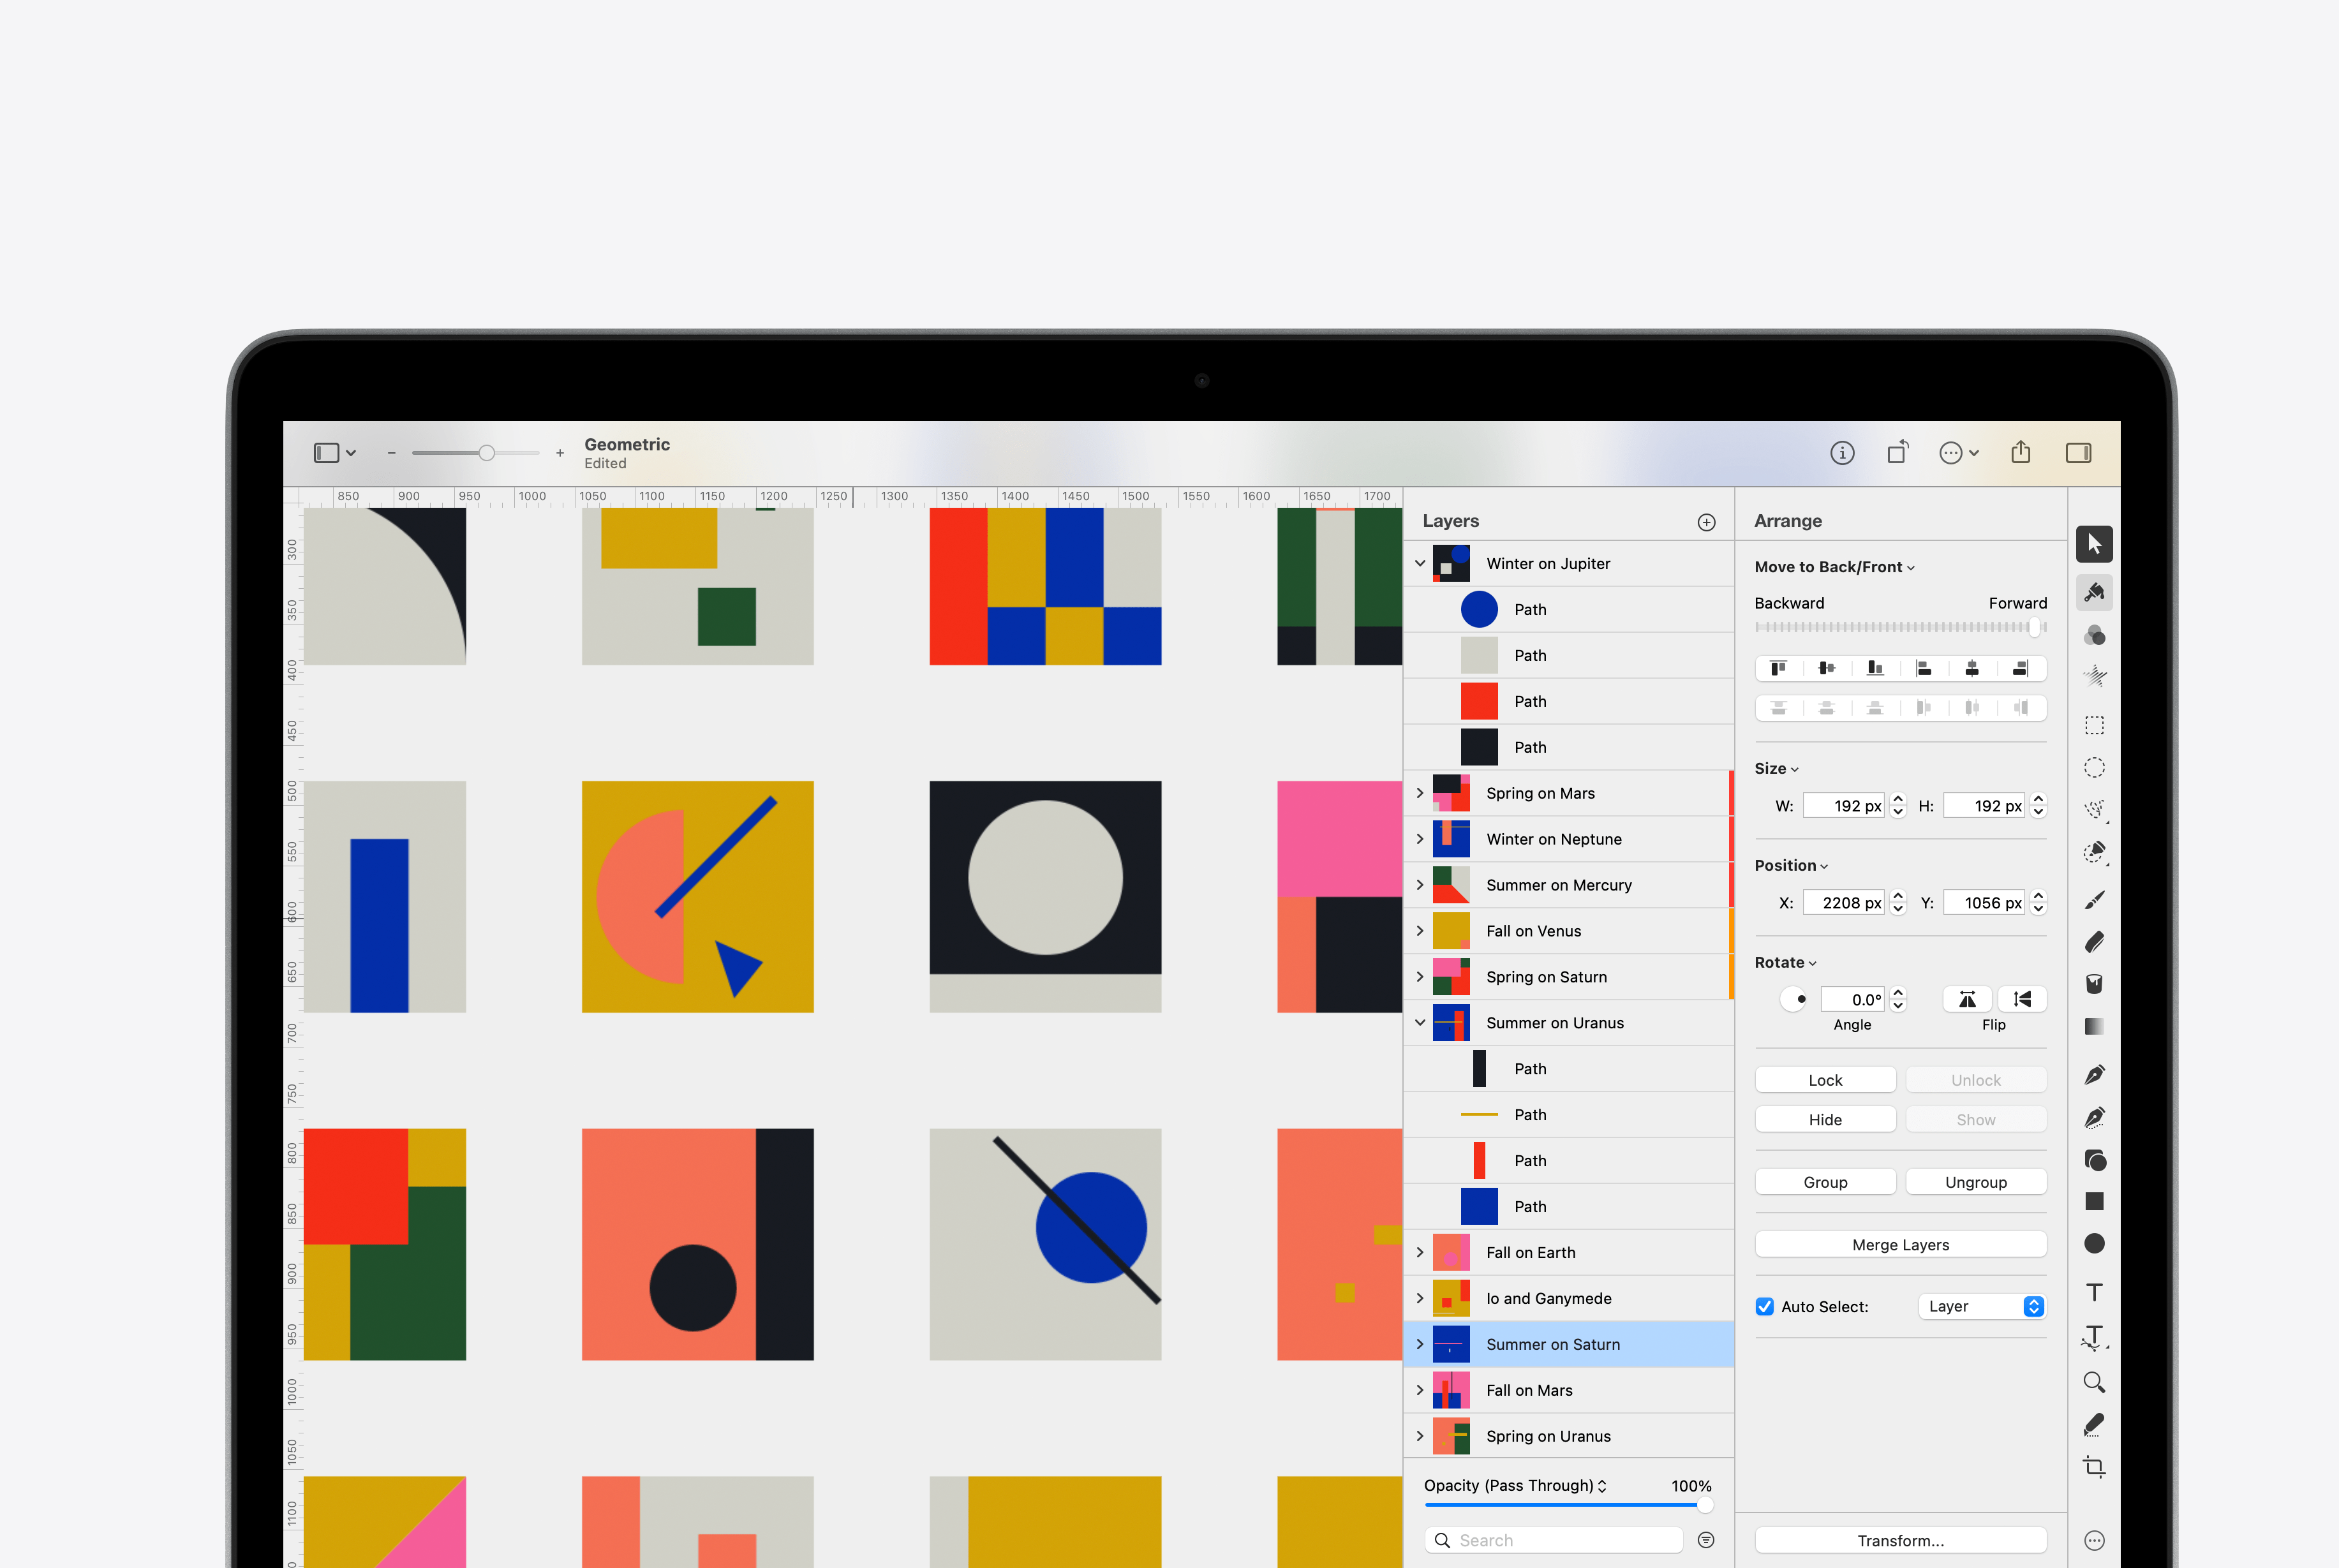2339x1568 pixels.
Task: Select the Crop tool
Action: (2094, 1467)
